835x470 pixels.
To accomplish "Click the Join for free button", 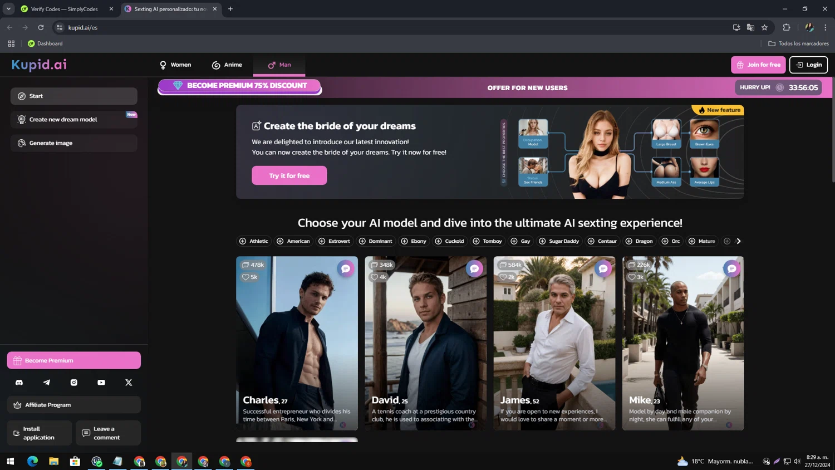I will tap(758, 65).
